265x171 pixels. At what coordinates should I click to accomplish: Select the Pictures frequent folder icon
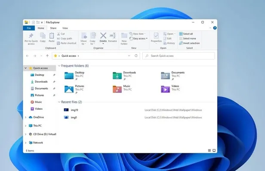click(69, 89)
